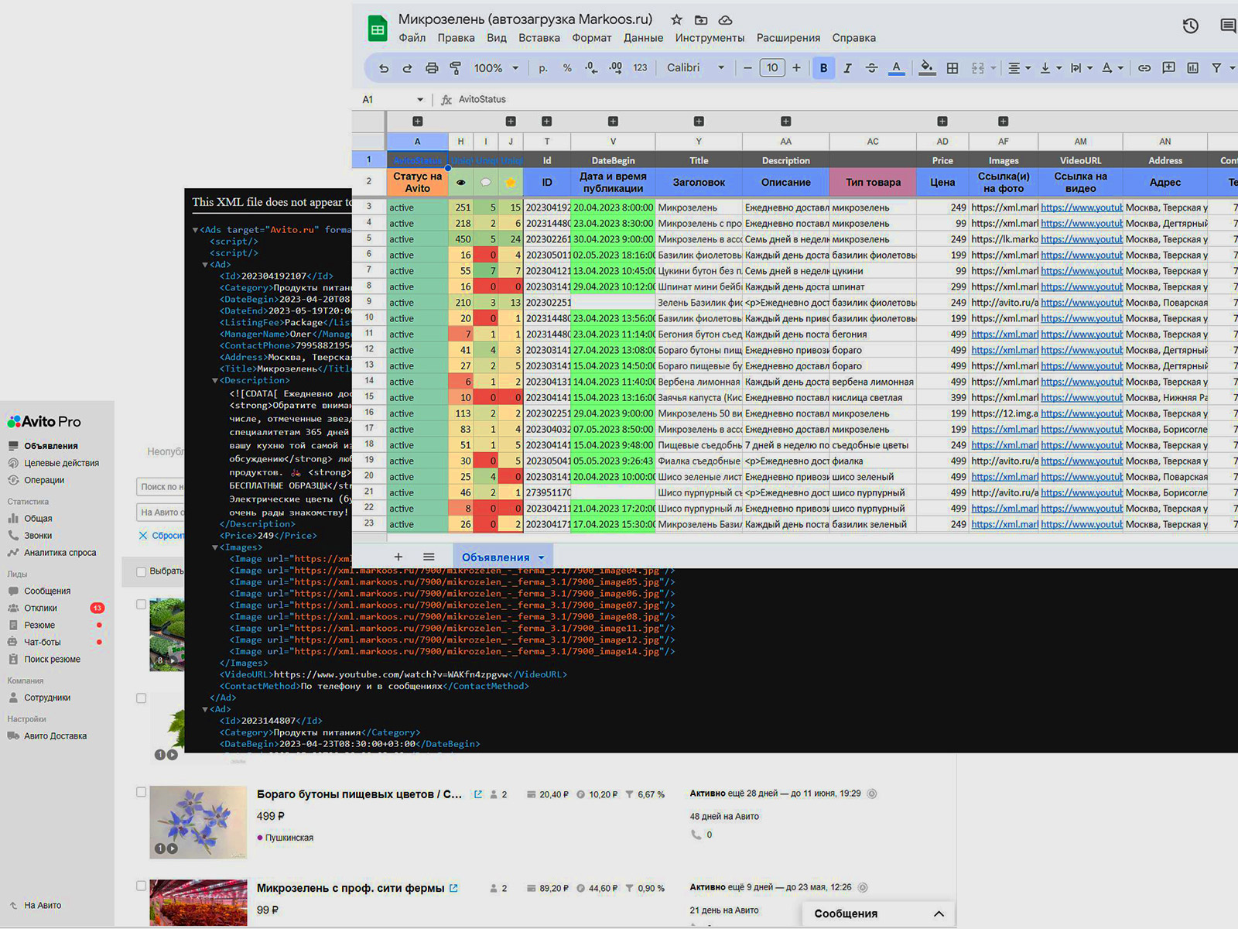Increase the font size with plus button
This screenshot has height=929, width=1238.
796,68
